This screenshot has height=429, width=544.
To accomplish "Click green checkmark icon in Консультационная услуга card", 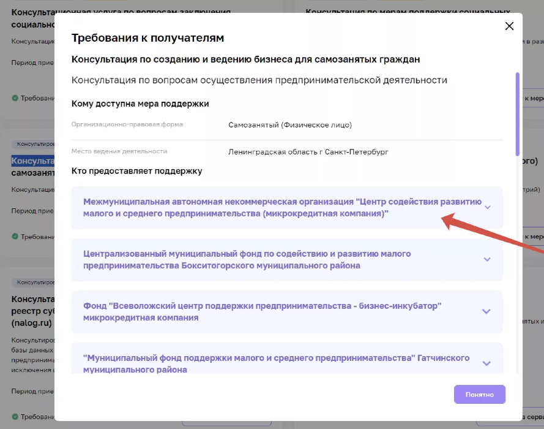I will tap(15, 98).
